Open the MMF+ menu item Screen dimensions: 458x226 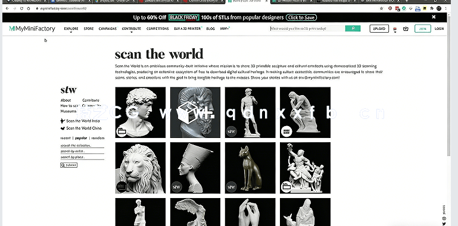pyautogui.click(x=225, y=29)
